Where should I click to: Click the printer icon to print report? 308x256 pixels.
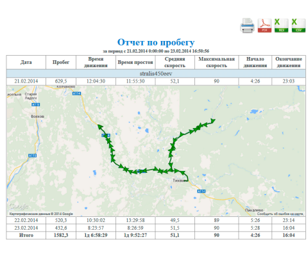tap(247, 26)
